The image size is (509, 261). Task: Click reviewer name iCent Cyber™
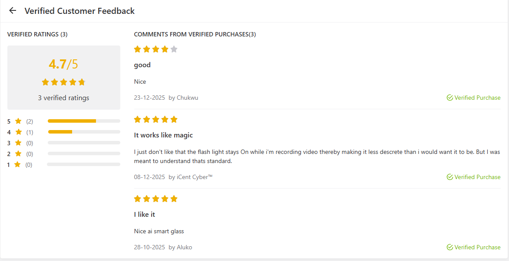[x=195, y=177]
